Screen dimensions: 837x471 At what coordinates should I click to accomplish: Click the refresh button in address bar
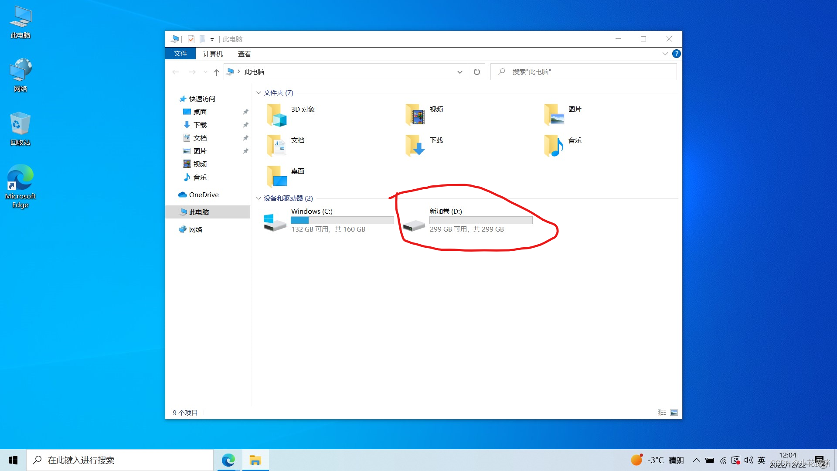[x=476, y=72]
